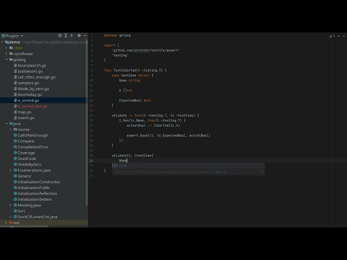Click on ExpectedBool field declaration
The width and height of the screenshot is (347, 260).
(x=135, y=100)
